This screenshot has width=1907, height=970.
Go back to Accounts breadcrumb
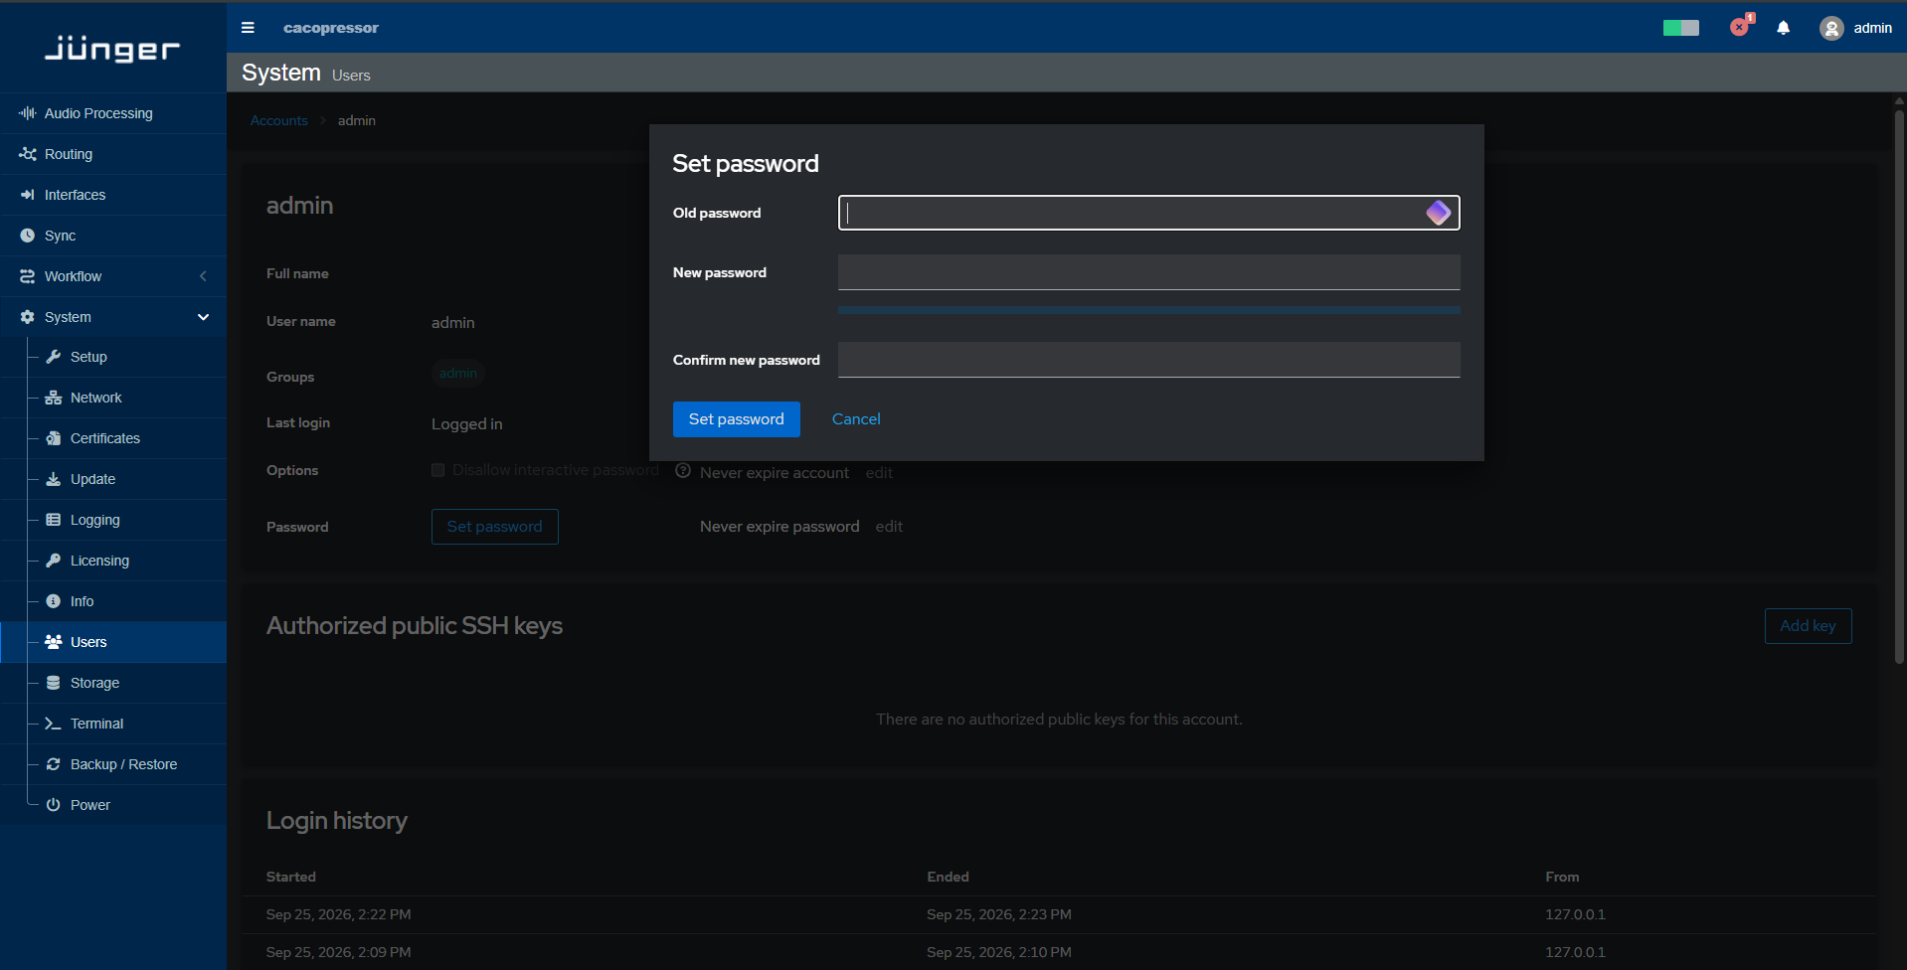279,120
